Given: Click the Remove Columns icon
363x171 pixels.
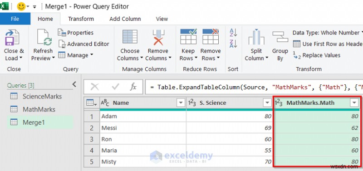Looking at the screenshot, I should (158, 38).
